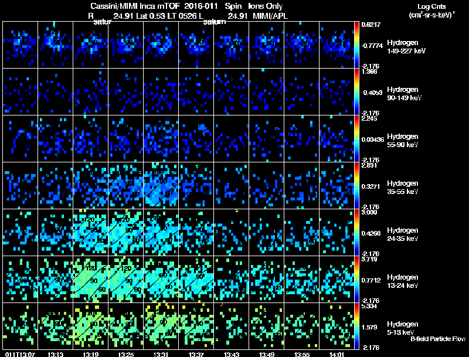Click the 1.366 colorbar maximum value
The image size is (469, 357).
tap(369, 72)
